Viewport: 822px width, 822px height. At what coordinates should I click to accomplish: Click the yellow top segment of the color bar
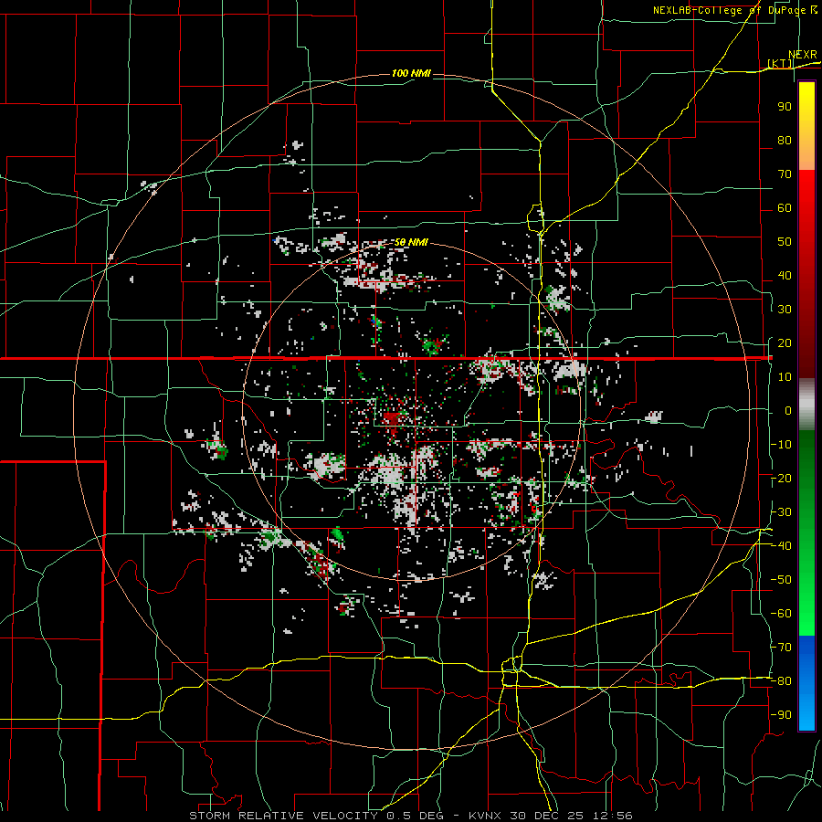(x=806, y=126)
